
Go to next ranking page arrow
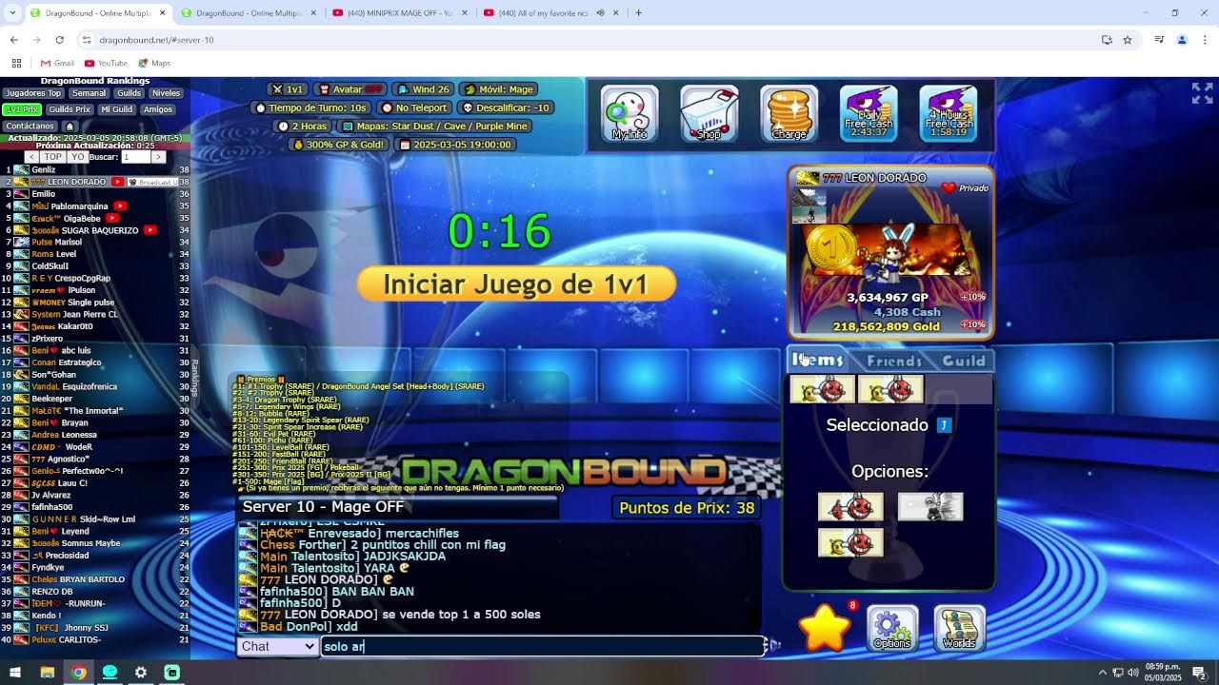tap(158, 157)
